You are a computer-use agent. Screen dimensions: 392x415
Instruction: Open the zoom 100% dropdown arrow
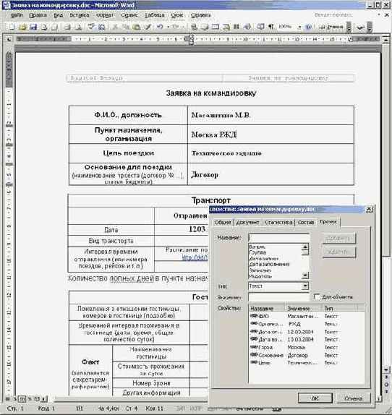click(x=299, y=27)
